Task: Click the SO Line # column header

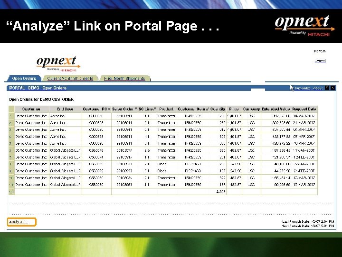Action: click(x=147, y=109)
